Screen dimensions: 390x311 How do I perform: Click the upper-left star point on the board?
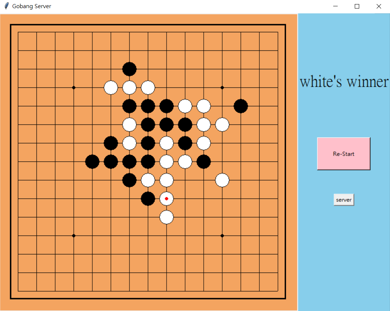pyautogui.click(x=73, y=87)
